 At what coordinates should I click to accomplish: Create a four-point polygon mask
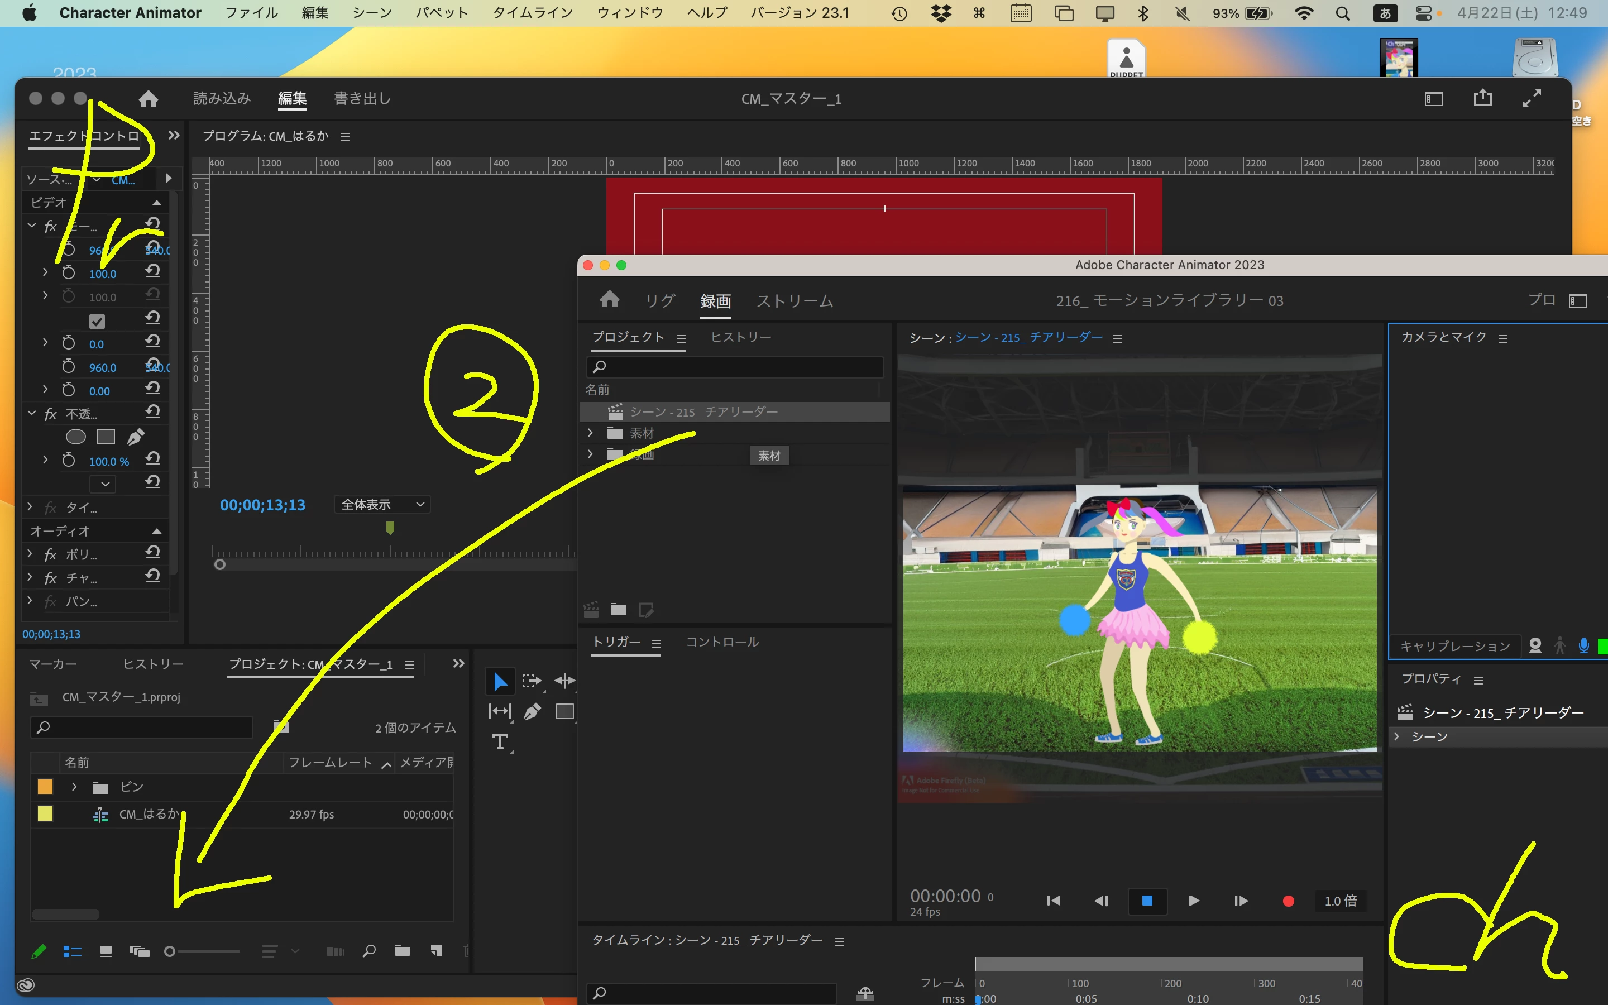click(x=106, y=437)
